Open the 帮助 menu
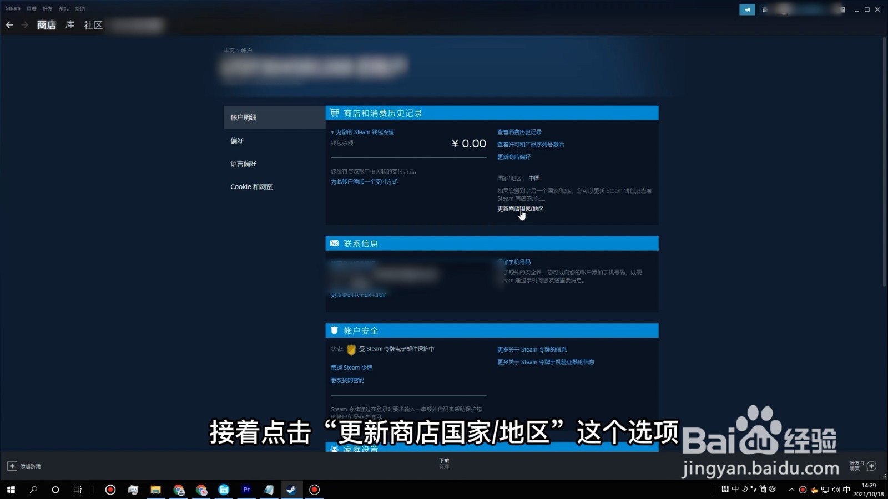This screenshot has width=888, height=499. tap(80, 9)
